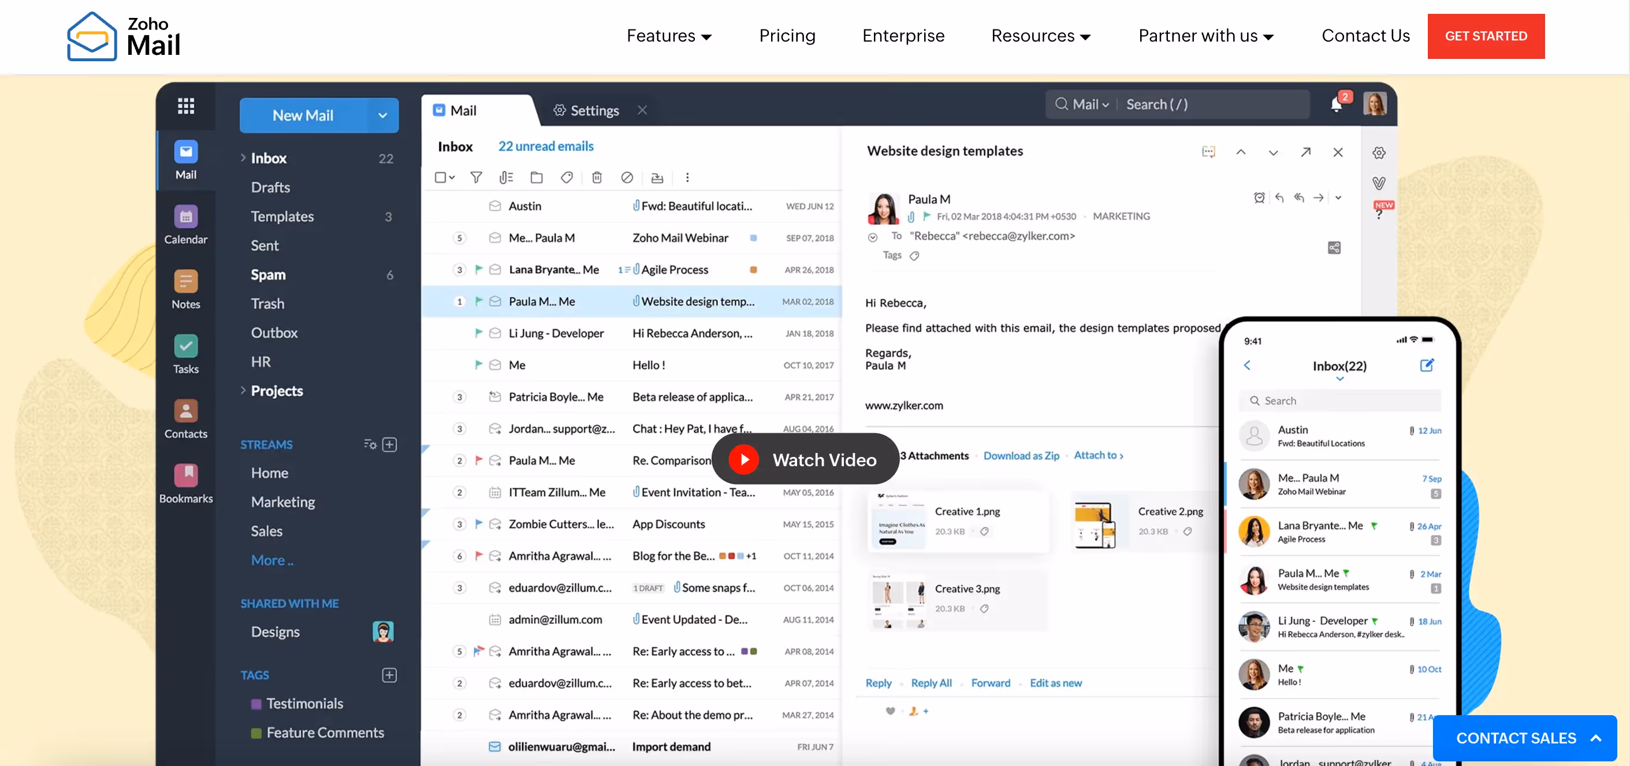Viewport: 1630px width, 766px height.
Task: Expand the Projects folder chevron
Action: (x=243, y=391)
